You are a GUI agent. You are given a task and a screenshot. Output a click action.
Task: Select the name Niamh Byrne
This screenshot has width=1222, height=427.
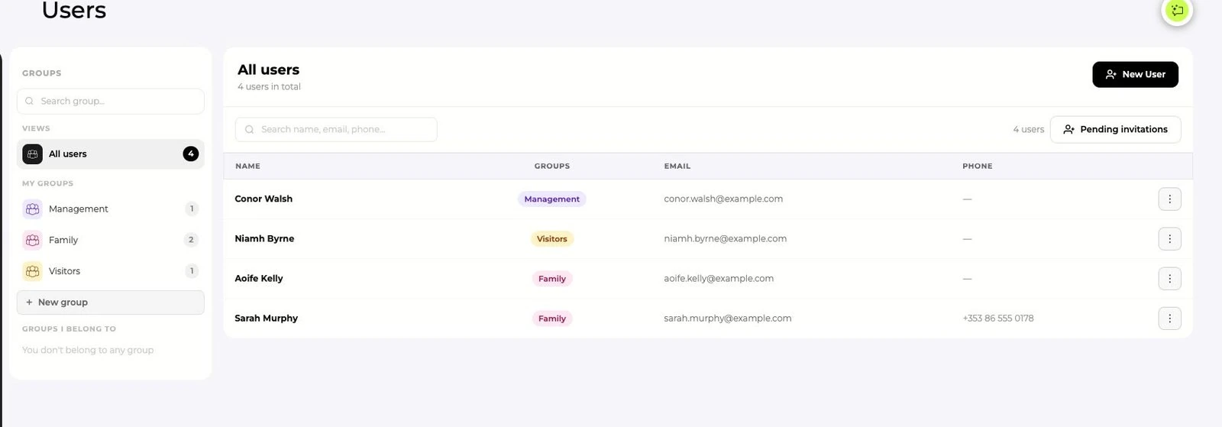coord(264,239)
